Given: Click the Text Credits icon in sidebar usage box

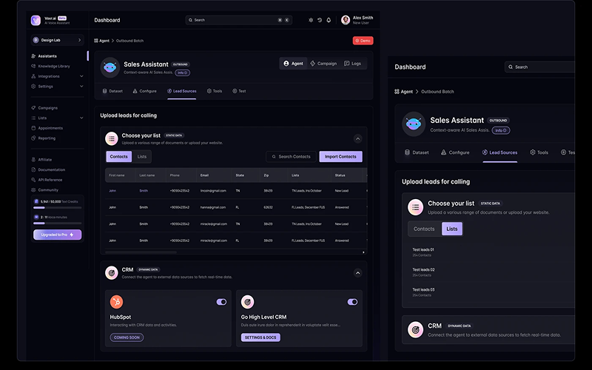Looking at the screenshot, I should (x=36, y=201).
